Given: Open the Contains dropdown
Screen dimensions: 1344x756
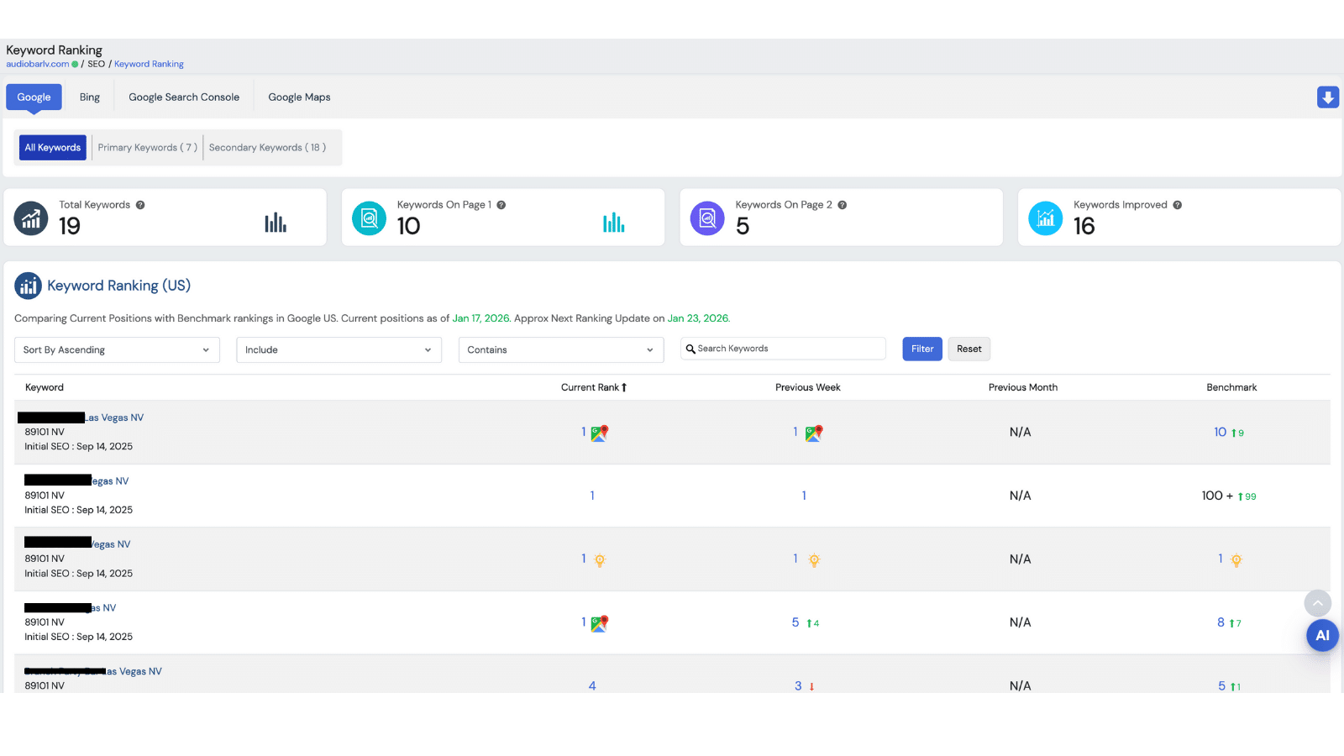Looking at the screenshot, I should click(x=561, y=350).
